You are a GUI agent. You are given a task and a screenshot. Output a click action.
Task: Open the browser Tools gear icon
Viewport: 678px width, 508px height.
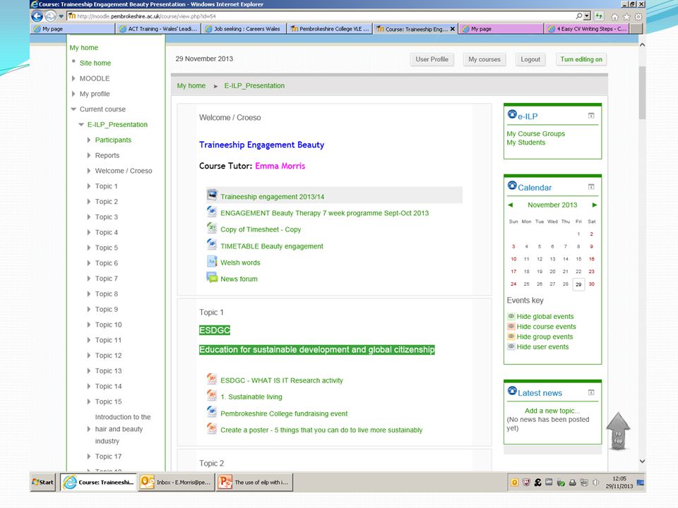638,17
